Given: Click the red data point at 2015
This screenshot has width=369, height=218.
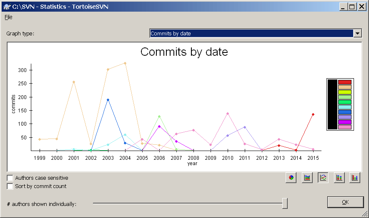Looking at the screenshot, I should click(x=313, y=114).
